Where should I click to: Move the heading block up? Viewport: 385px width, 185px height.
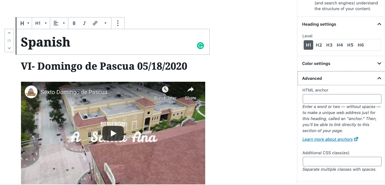click(9, 33)
